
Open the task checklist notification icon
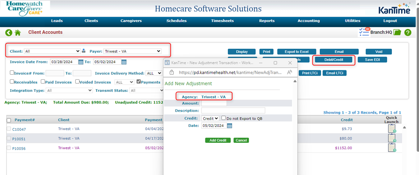coord(364,32)
